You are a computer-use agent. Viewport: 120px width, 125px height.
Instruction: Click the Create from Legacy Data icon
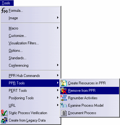[4, 120]
